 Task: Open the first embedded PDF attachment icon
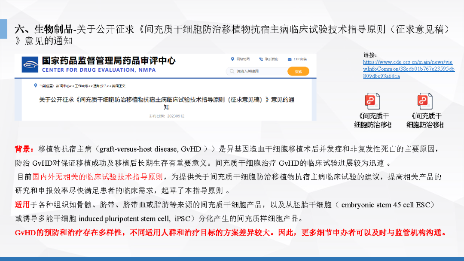372,101
